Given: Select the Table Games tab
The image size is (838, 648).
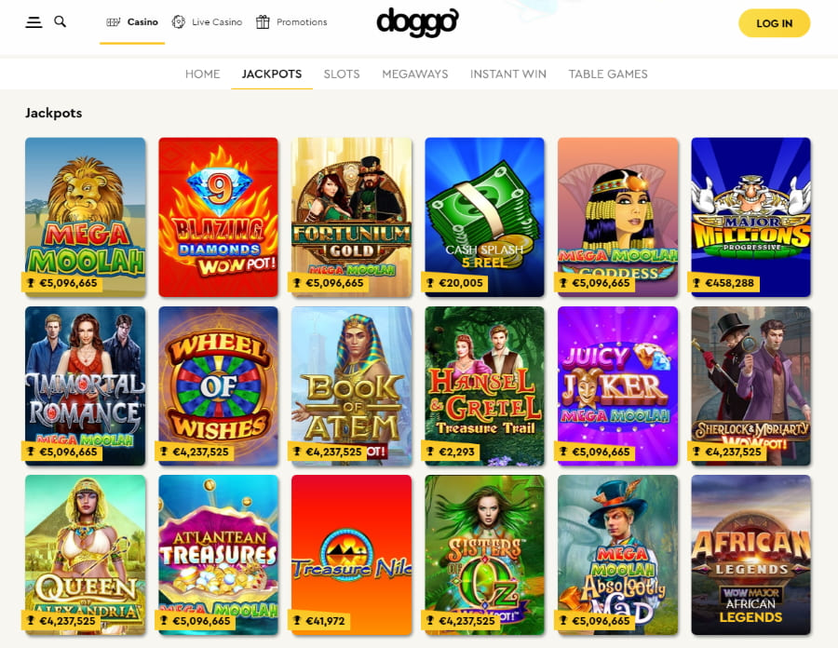Looking at the screenshot, I should point(608,74).
